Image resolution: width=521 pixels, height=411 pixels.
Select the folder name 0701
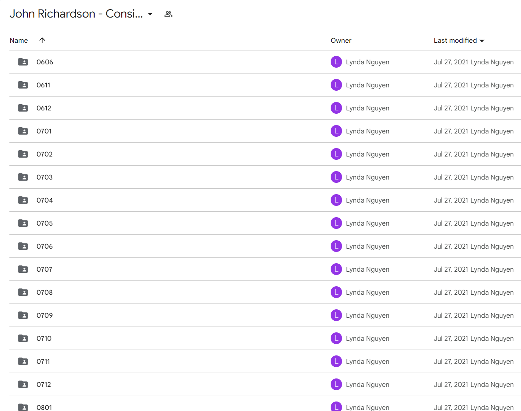pyautogui.click(x=44, y=131)
